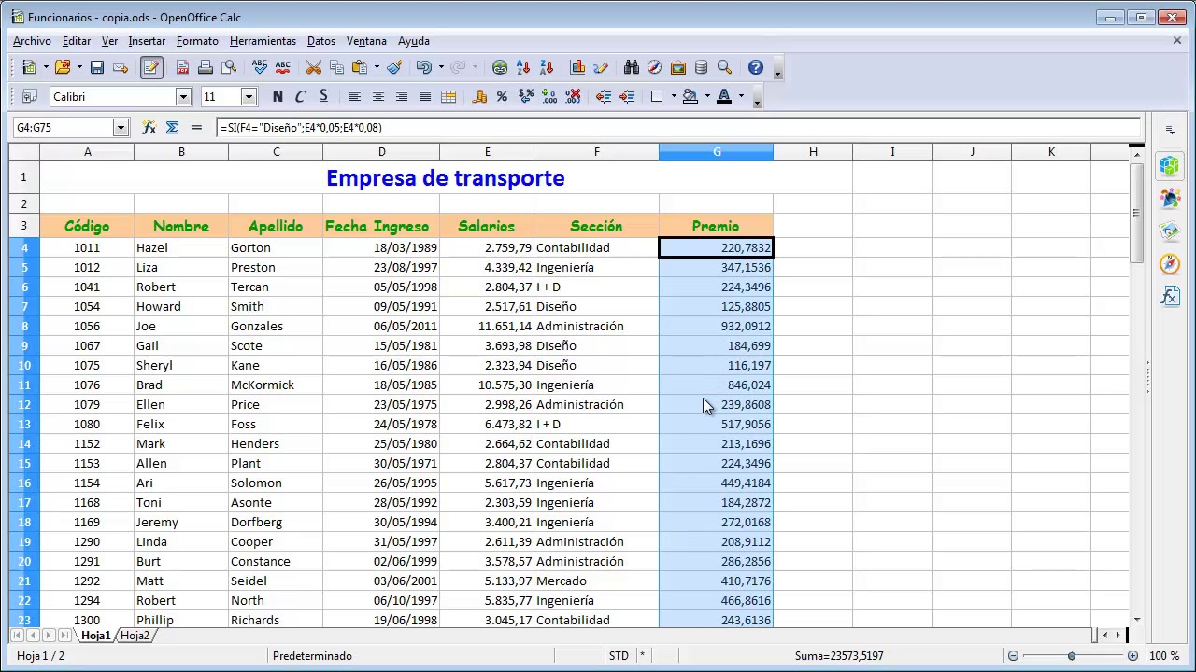The width and height of the screenshot is (1196, 672).
Task: Open the font size 11 dropdown
Action: pyautogui.click(x=249, y=96)
